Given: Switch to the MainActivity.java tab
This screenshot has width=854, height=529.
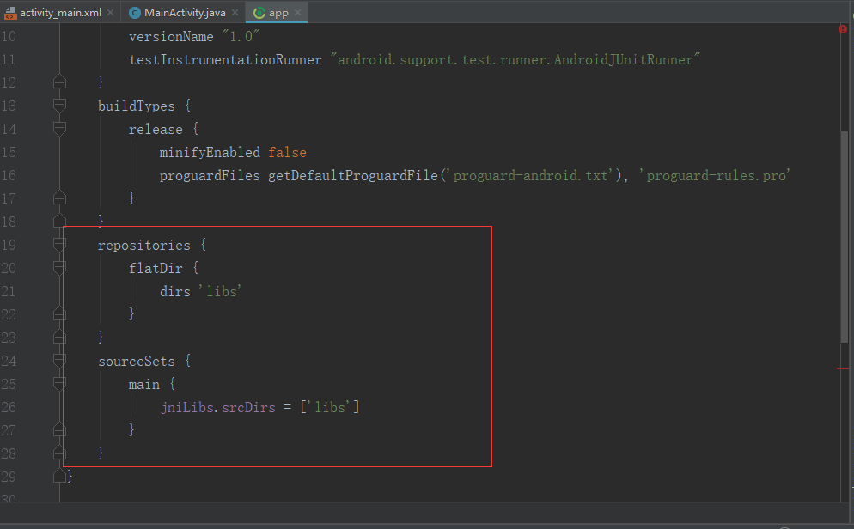Looking at the screenshot, I should pos(183,13).
